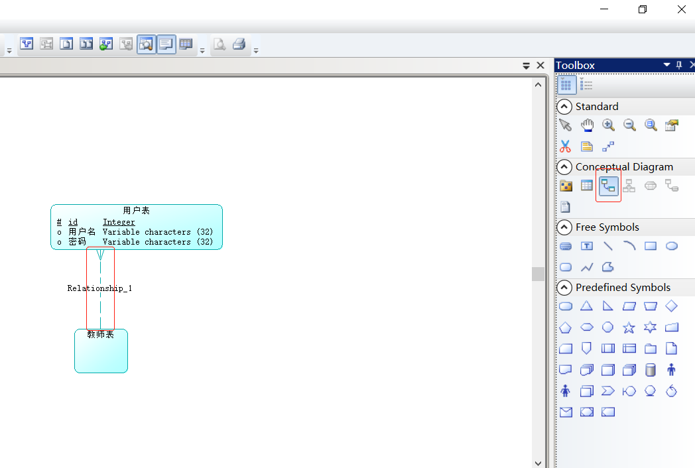This screenshot has height=468, width=695.
Task: Click the vertical scrollbar thumb
Action: point(538,274)
